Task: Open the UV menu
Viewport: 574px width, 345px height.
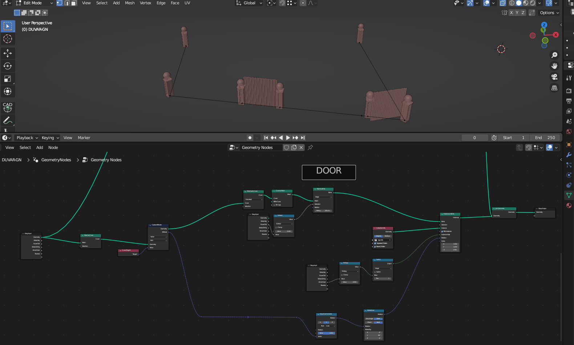Action: pyautogui.click(x=187, y=3)
